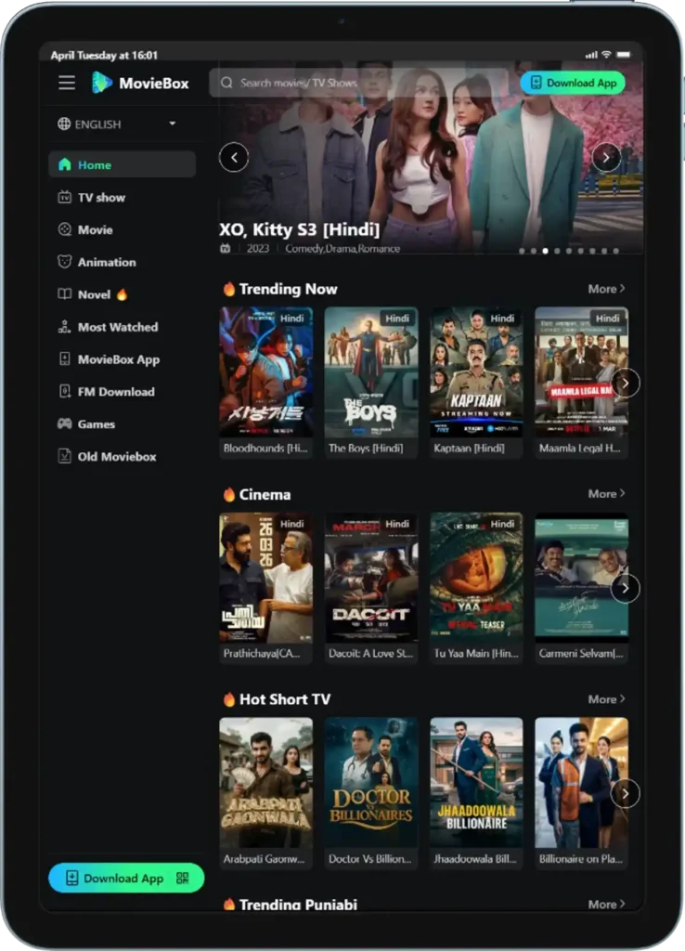Click the flame icon next to Cinema
Viewport: 685px width, 951px height.
(228, 494)
